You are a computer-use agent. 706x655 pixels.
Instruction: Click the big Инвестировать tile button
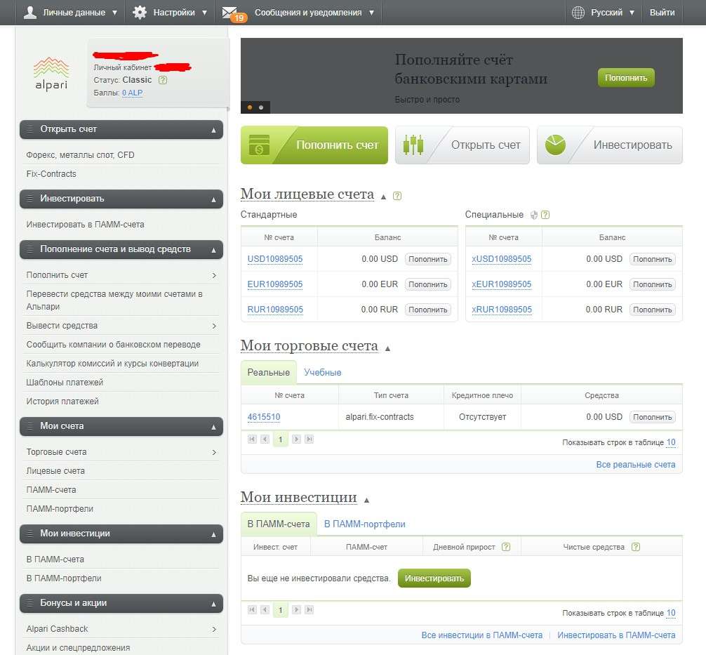[610, 145]
